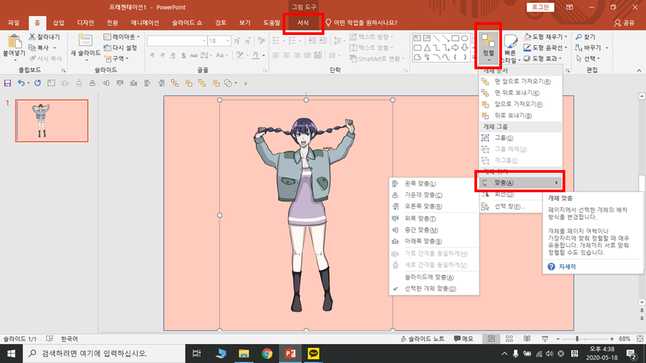Redo the action with the repeat icon
This screenshot has height=363, width=646.
coord(38,83)
